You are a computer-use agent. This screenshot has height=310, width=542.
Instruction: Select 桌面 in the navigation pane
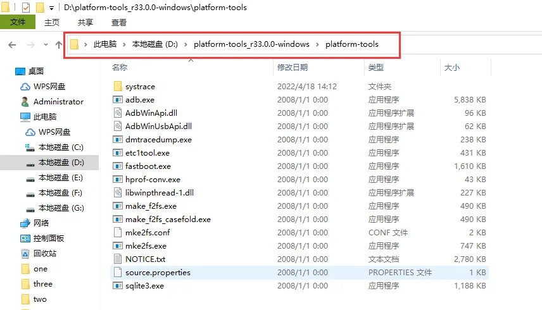[x=36, y=71]
